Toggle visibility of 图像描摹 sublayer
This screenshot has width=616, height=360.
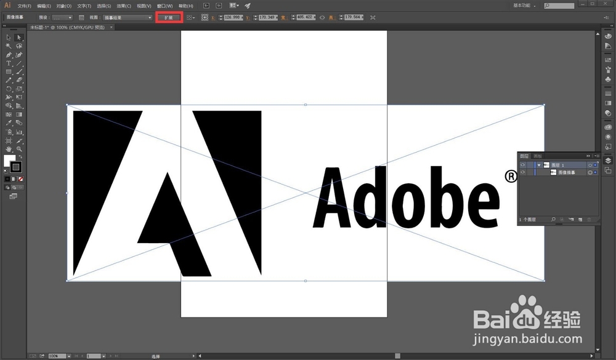522,172
